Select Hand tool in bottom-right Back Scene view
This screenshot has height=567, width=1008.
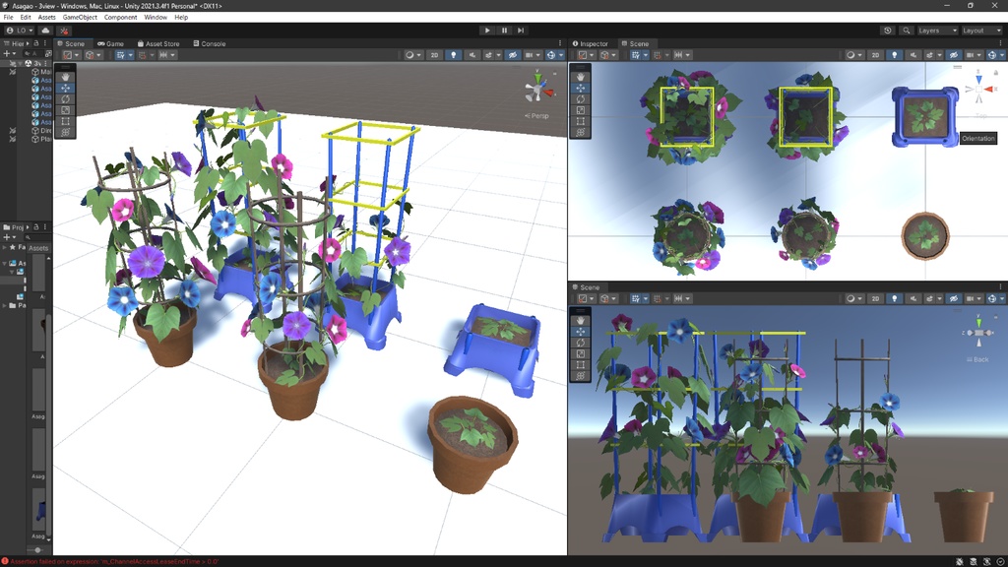[x=581, y=320]
